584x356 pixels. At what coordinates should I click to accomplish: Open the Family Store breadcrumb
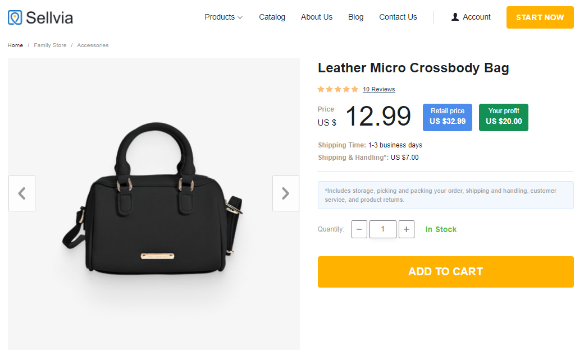(x=50, y=45)
